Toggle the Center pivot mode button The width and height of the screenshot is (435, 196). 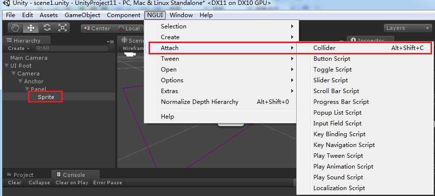coord(97,28)
